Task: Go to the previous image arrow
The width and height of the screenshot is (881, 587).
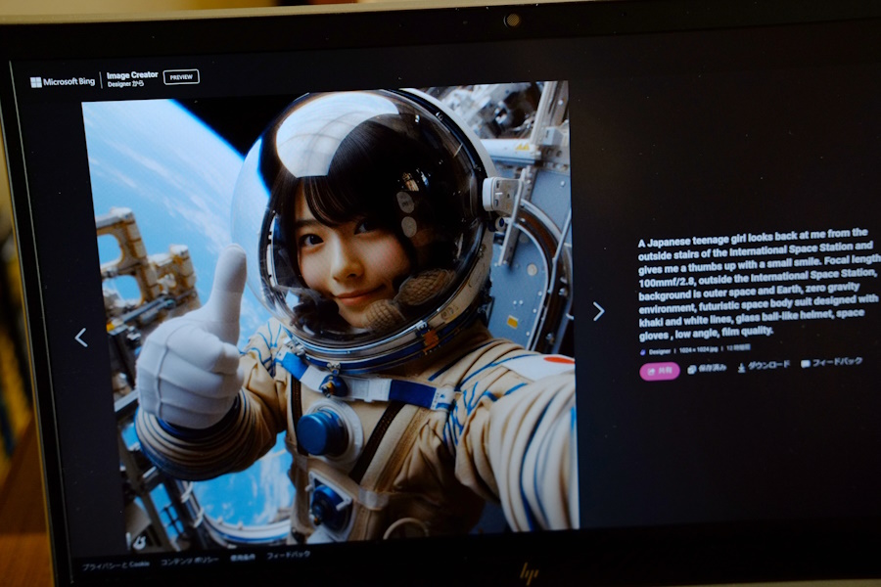Action: (81, 338)
